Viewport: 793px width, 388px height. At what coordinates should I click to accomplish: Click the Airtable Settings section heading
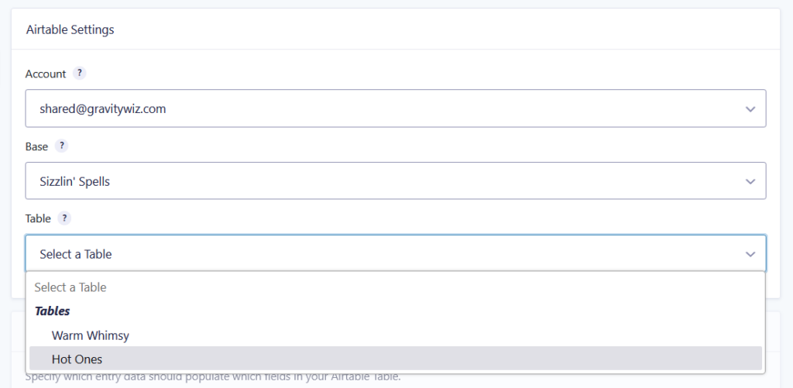pyautogui.click(x=70, y=30)
